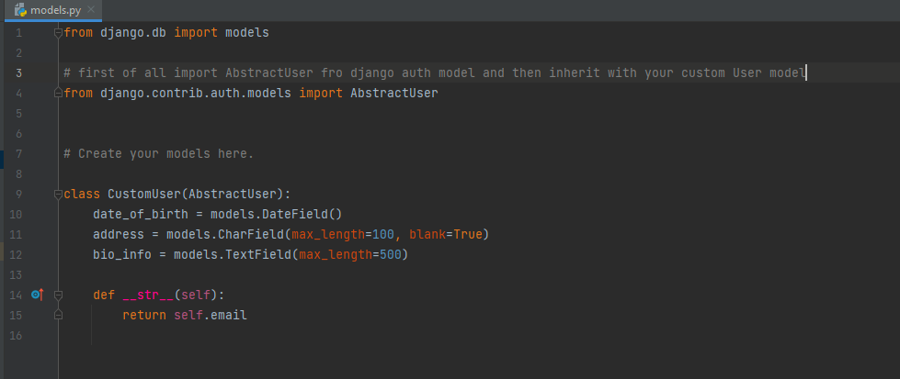Click 'self.email' in the return statement

click(211, 316)
